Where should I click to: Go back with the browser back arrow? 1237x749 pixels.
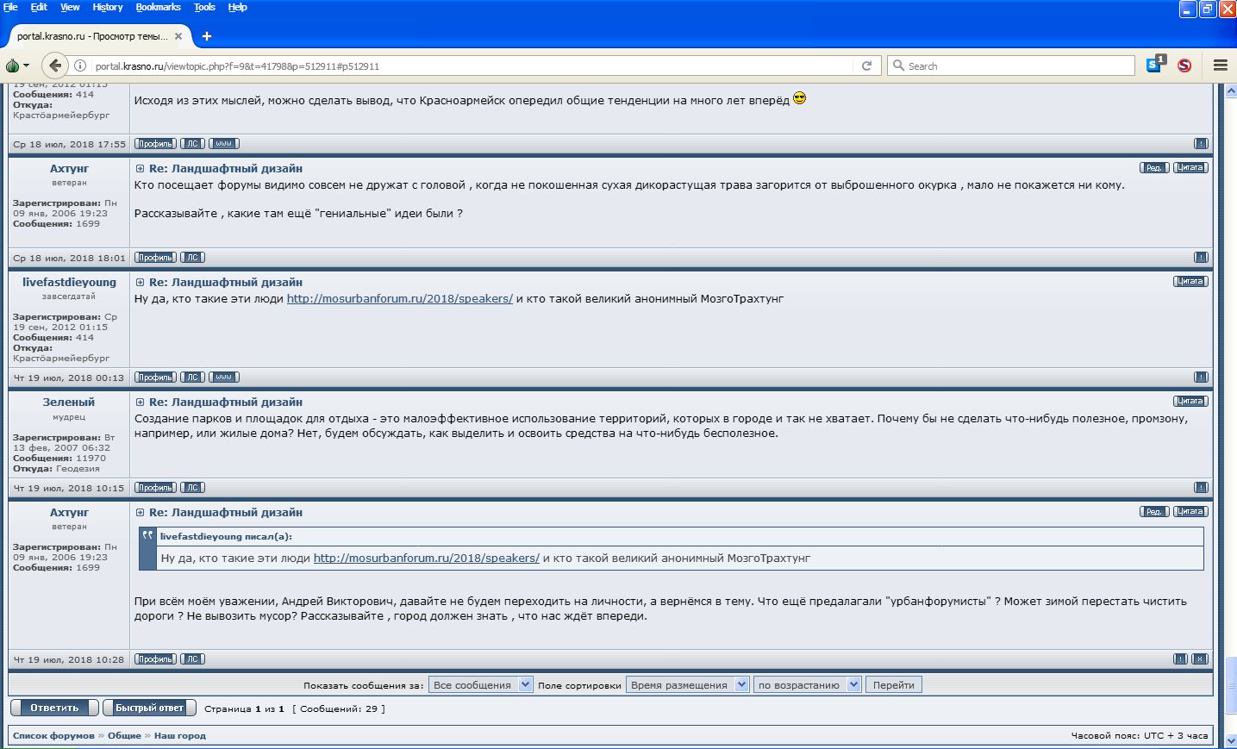click(x=55, y=66)
